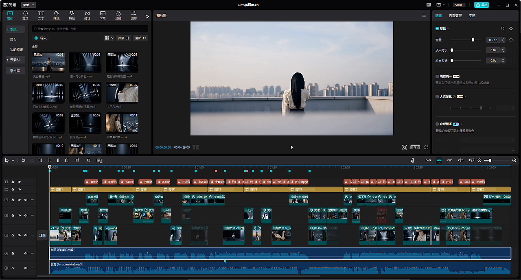The width and height of the screenshot is (521, 280).
Task: Open the 特效 (effects) panel
Action: click(72, 15)
